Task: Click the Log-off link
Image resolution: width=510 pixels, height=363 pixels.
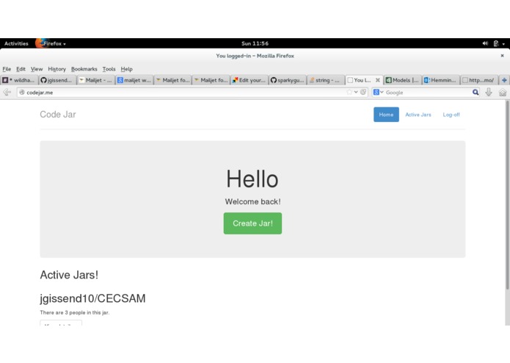Action: tap(451, 115)
